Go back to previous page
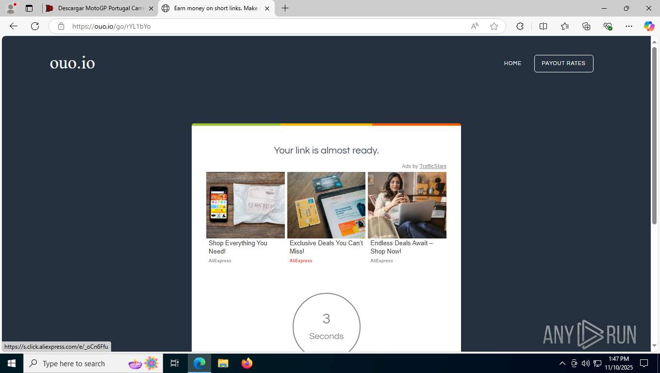This screenshot has width=660, height=373. [14, 26]
